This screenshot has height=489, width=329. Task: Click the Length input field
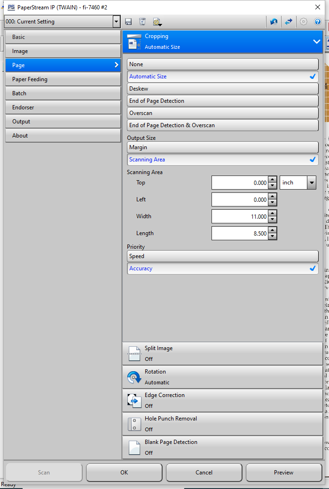click(239, 233)
